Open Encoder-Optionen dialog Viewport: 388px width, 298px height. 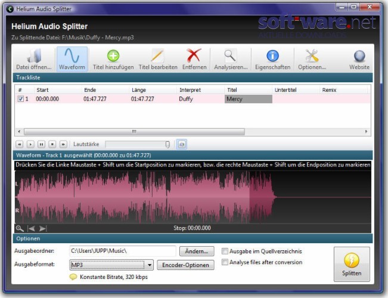tap(185, 265)
